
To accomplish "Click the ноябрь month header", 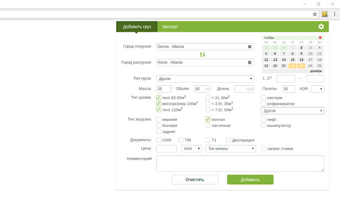I will pyautogui.click(x=269, y=38).
